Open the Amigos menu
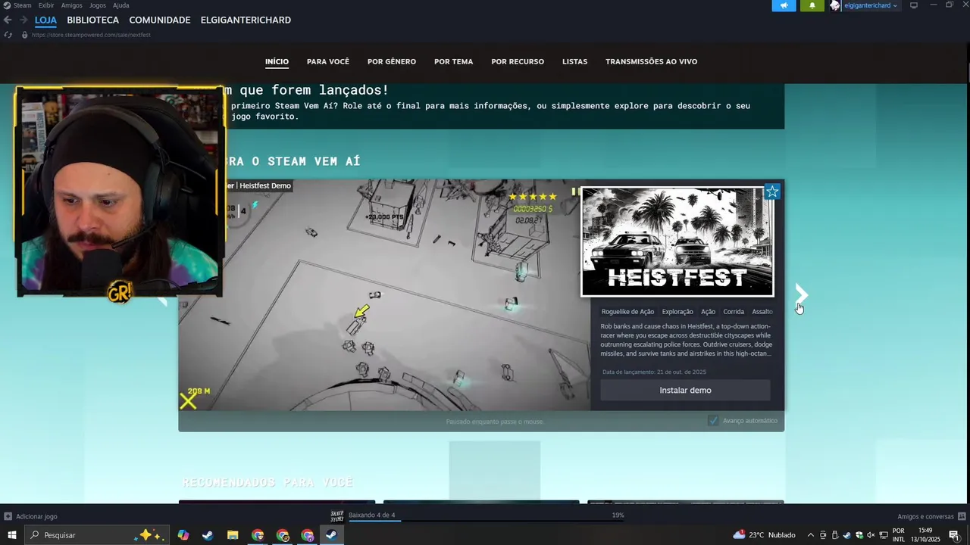Viewport: 970px width, 545px height. [x=72, y=5]
